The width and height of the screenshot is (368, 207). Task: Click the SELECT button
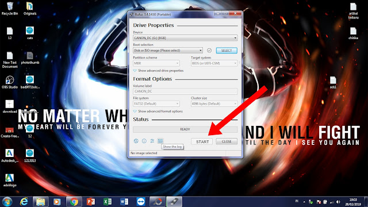227,51
